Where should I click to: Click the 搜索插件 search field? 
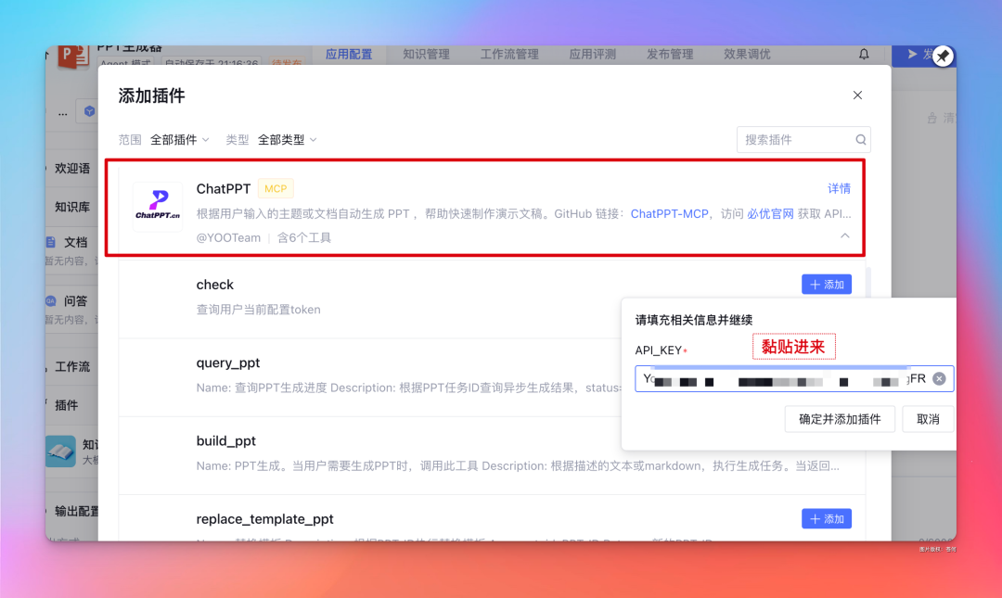tap(803, 139)
